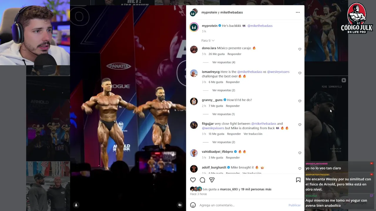Click 'Responder' under ismaelreycg's comment
This screenshot has height=211, width=376.
tap(233, 82)
